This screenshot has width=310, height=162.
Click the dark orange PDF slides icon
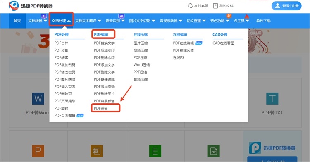[x=96, y=151]
